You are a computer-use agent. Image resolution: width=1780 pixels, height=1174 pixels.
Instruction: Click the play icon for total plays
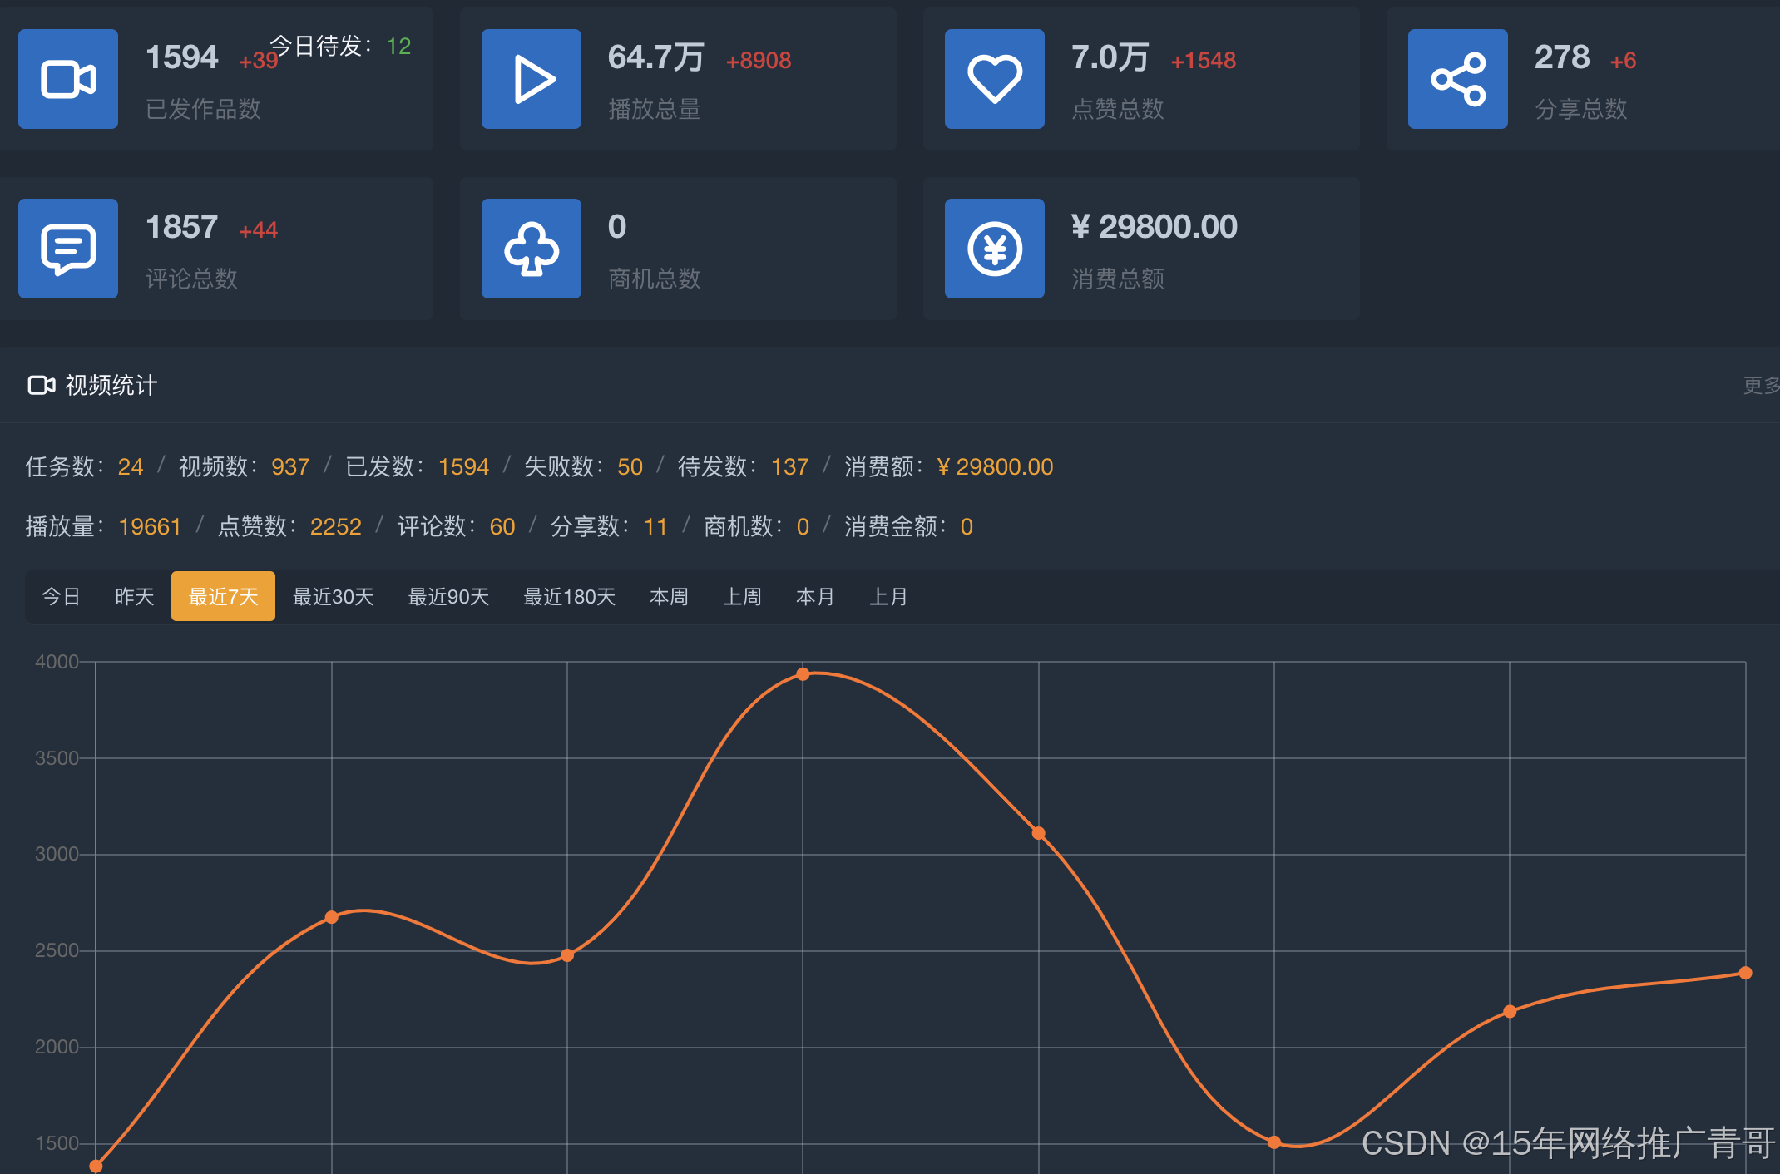click(531, 79)
